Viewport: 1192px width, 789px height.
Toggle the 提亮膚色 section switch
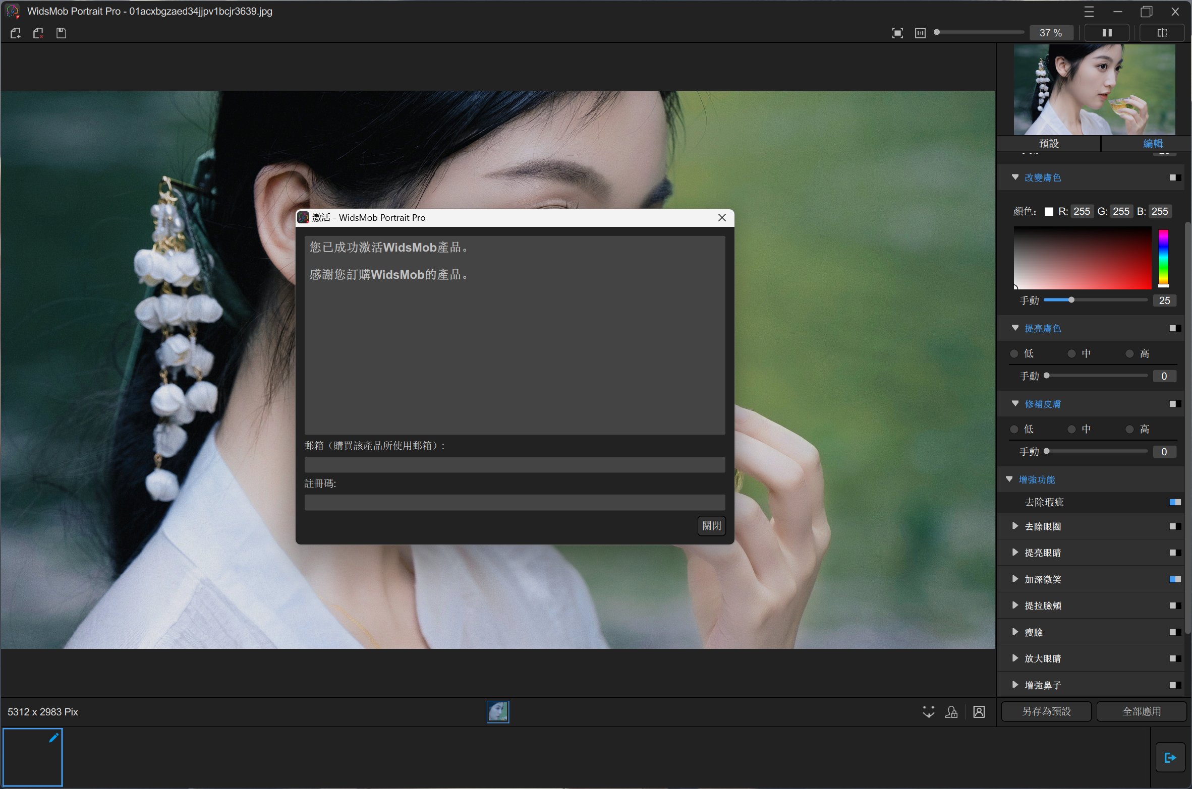[1175, 328]
